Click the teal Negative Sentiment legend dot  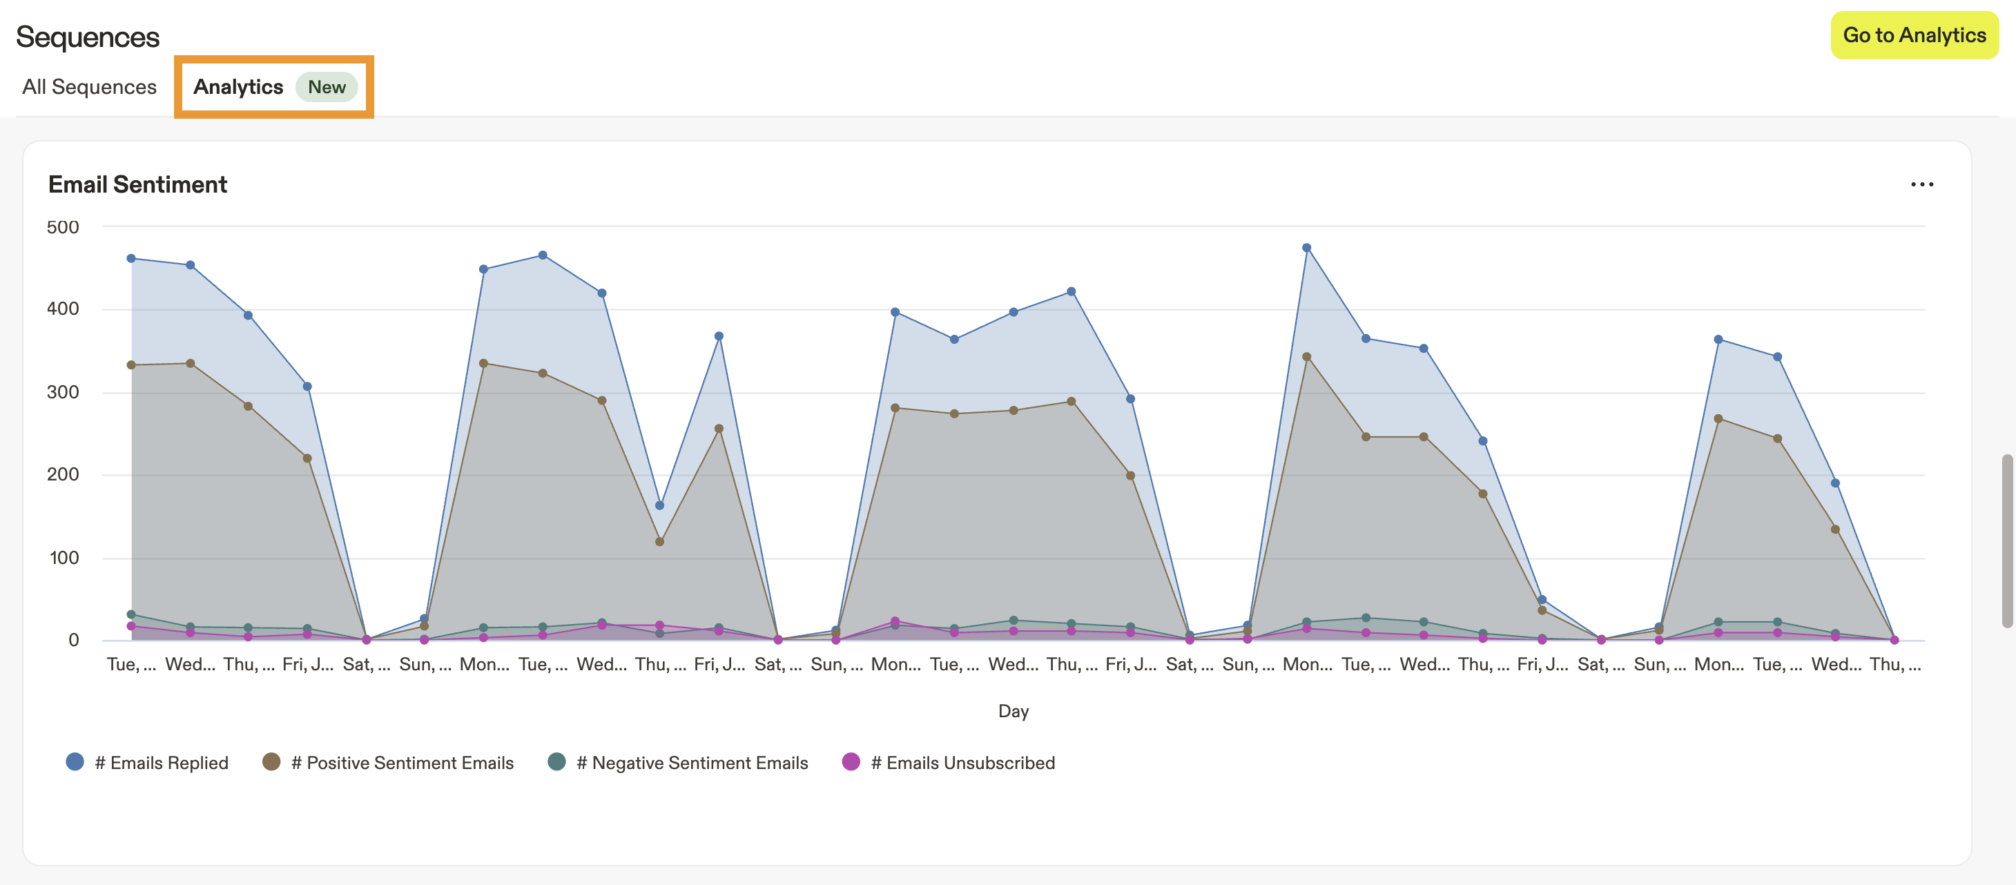tap(556, 761)
